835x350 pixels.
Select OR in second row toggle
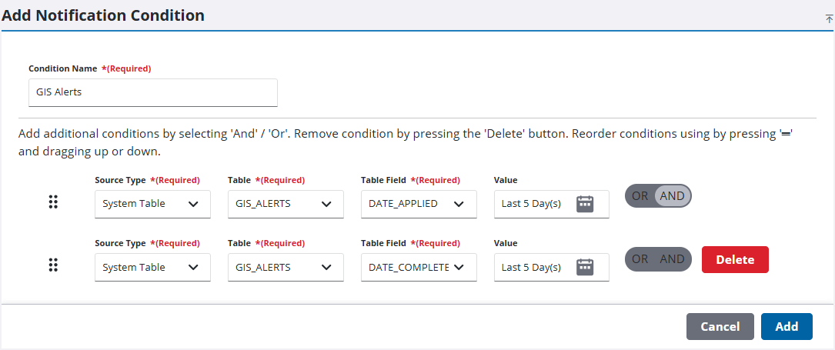pos(640,259)
